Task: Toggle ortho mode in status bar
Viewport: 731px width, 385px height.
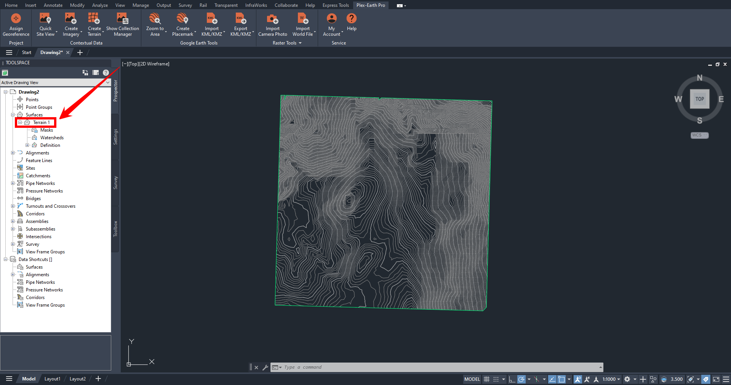Action: [x=512, y=379]
